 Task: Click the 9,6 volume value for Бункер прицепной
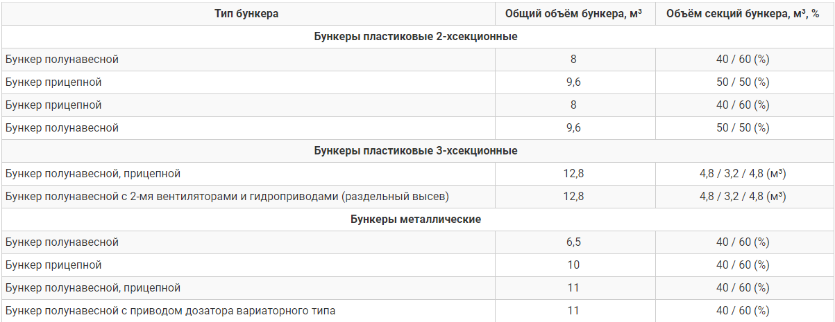click(573, 82)
